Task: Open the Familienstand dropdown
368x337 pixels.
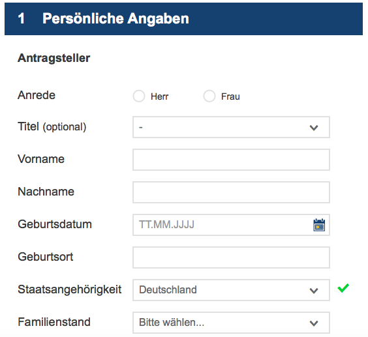Action: [x=231, y=323]
